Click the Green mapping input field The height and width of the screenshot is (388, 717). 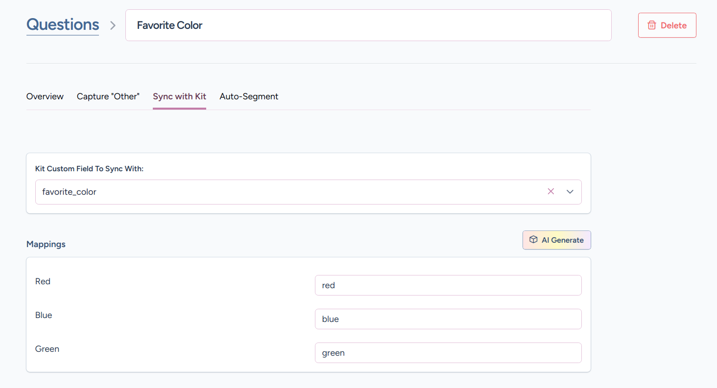click(448, 353)
